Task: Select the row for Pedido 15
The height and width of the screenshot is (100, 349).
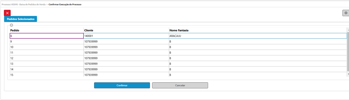Action: [x=178, y=75]
